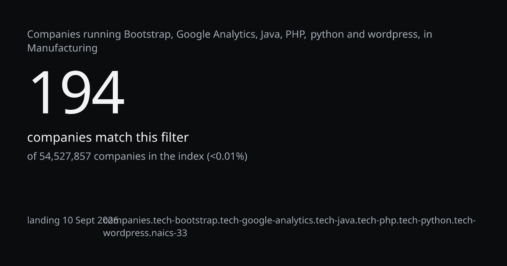507x266 pixels.
Task: Click the 54,527,857 total companies figure
Action: pyautogui.click(x=65, y=157)
